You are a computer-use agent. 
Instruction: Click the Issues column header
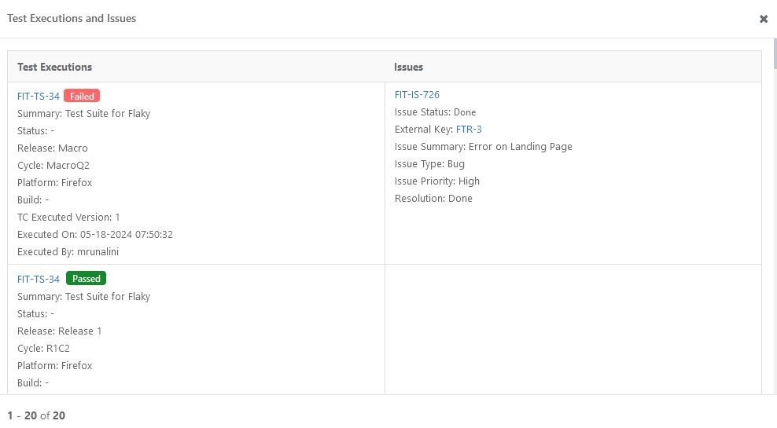pos(409,68)
